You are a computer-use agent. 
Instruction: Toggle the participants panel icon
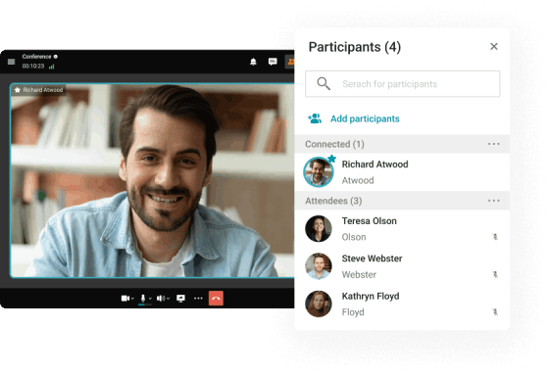click(x=290, y=62)
